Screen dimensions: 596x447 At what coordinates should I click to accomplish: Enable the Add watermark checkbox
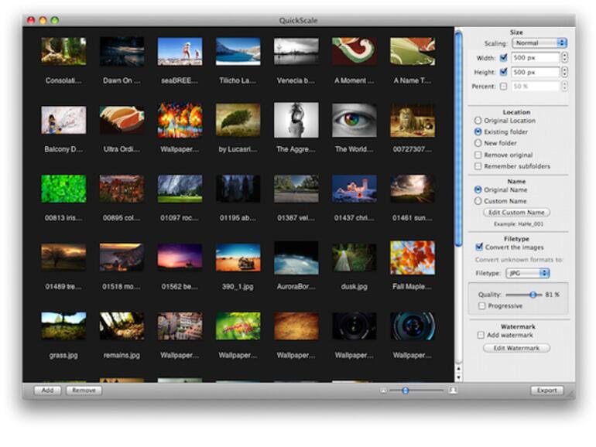click(x=478, y=336)
